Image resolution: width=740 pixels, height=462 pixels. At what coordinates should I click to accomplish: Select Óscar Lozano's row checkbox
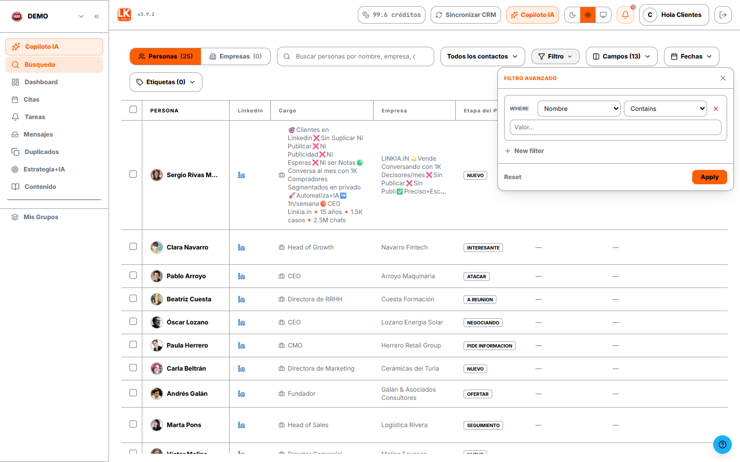pyautogui.click(x=133, y=321)
